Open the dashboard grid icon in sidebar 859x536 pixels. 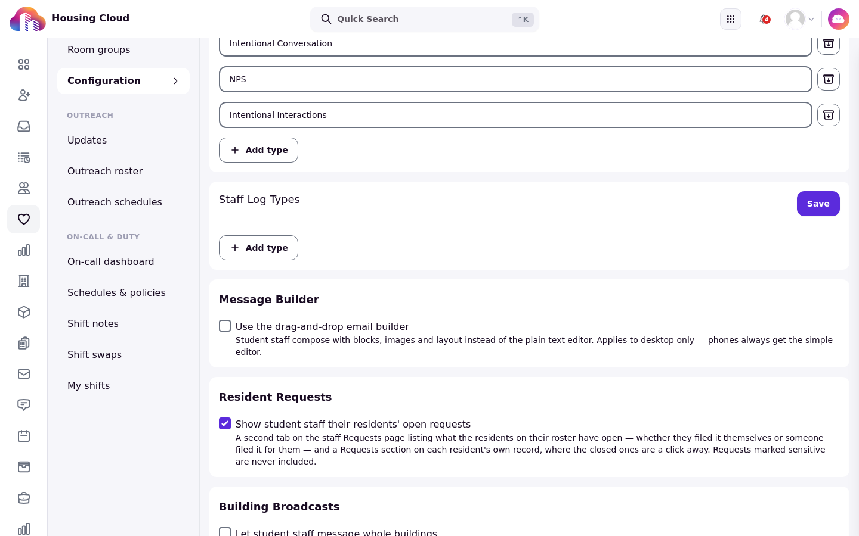pos(24,64)
